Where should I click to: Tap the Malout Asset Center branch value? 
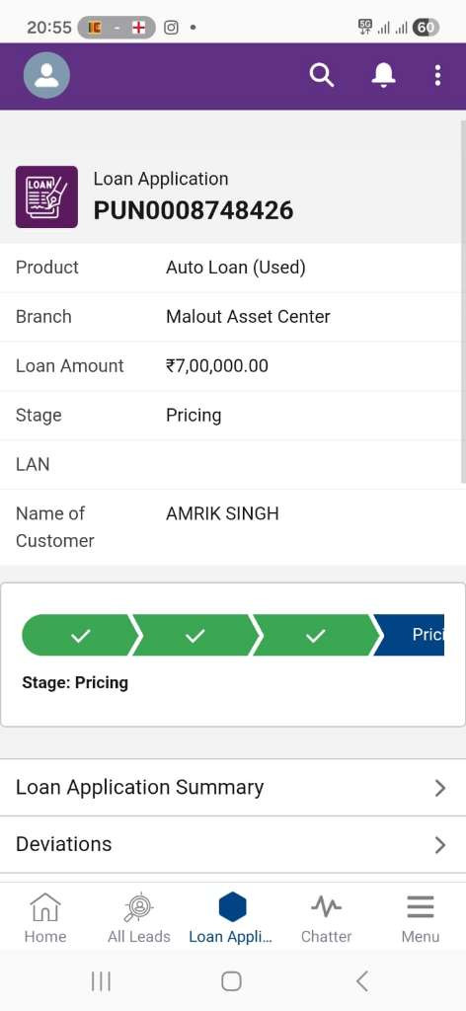248,317
